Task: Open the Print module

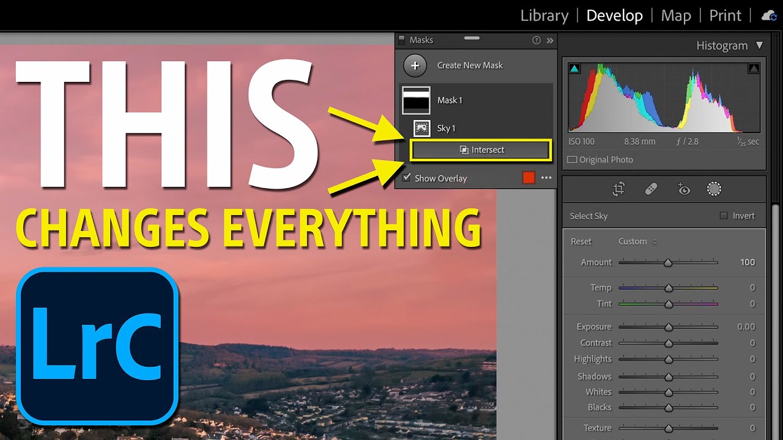Action: [x=725, y=16]
